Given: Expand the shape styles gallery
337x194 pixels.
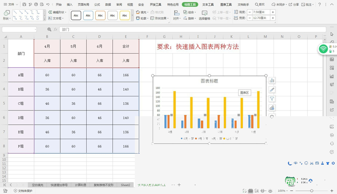Looking at the screenshot, I should click(x=132, y=15).
